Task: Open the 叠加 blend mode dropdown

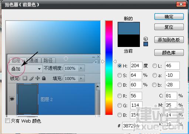Action: [x=26, y=69]
